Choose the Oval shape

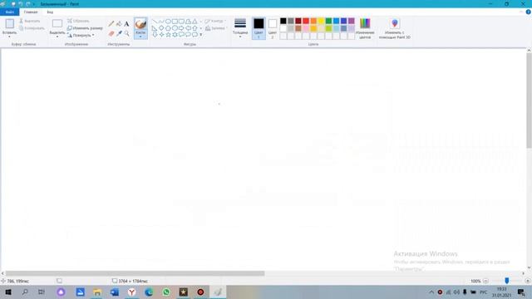click(x=168, y=22)
